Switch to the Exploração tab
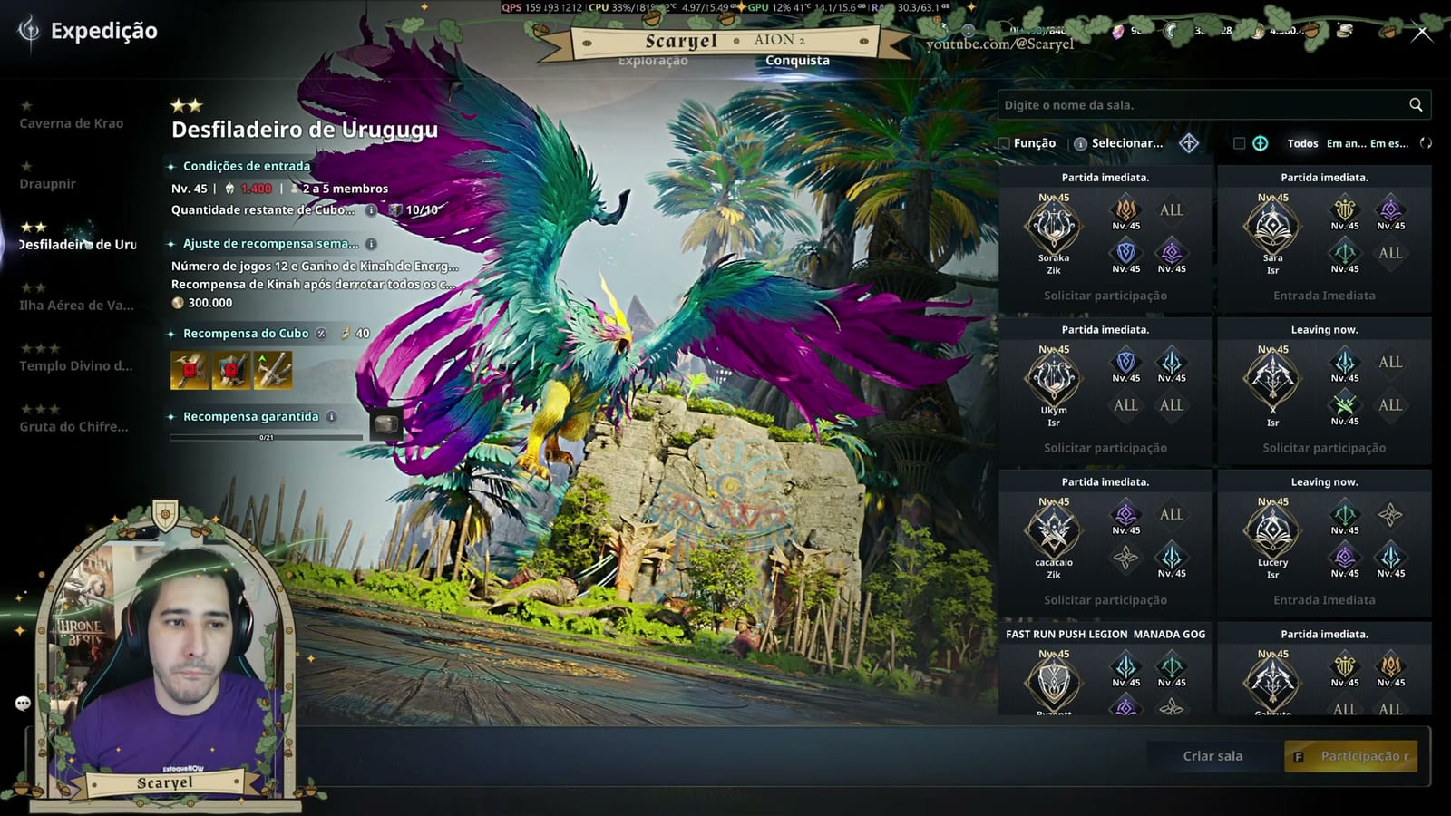 click(653, 61)
